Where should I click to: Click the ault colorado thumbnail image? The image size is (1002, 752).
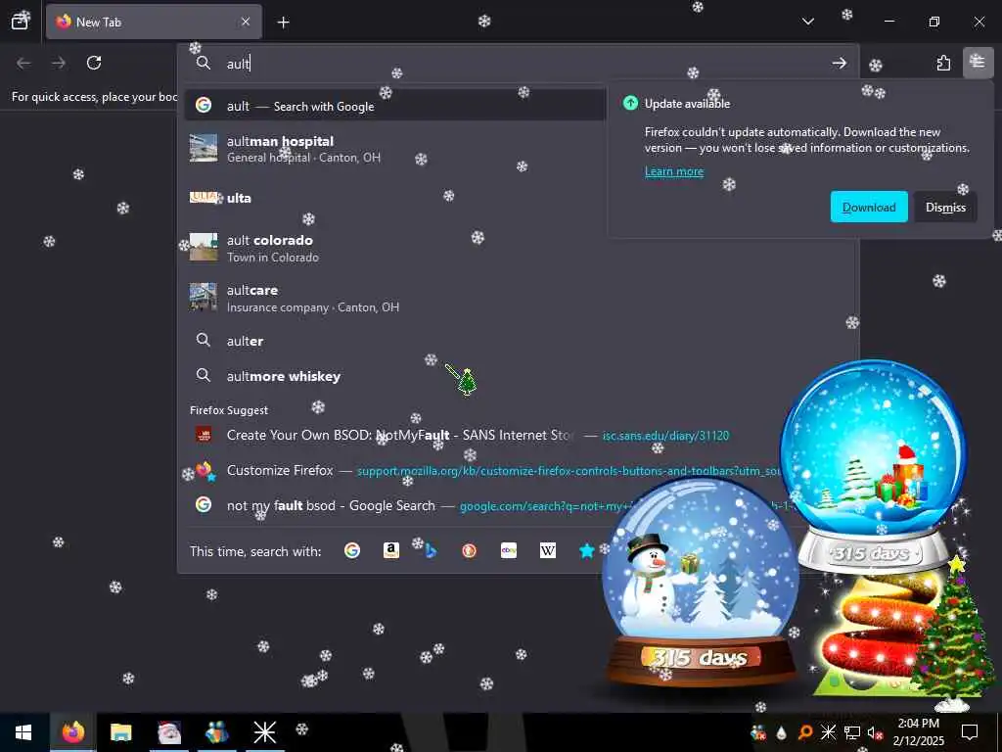point(204,247)
